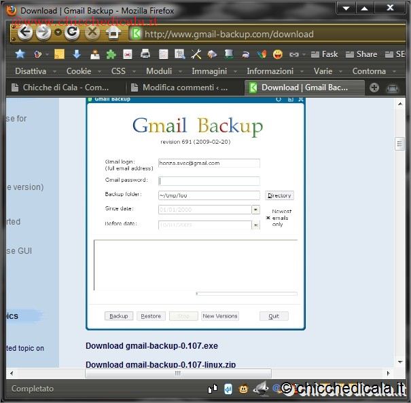The image size is (411, 403).
Task: Open the Since date dropdown arrow
Action: (255, 210)
